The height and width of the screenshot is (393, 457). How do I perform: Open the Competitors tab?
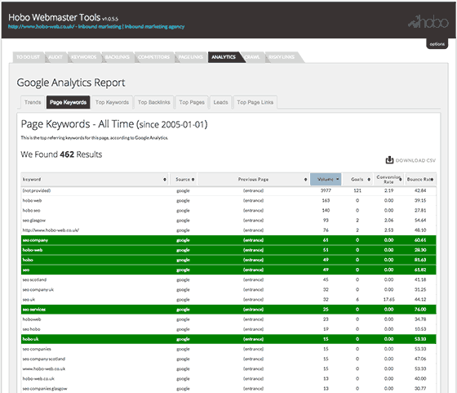click(153, 57)
